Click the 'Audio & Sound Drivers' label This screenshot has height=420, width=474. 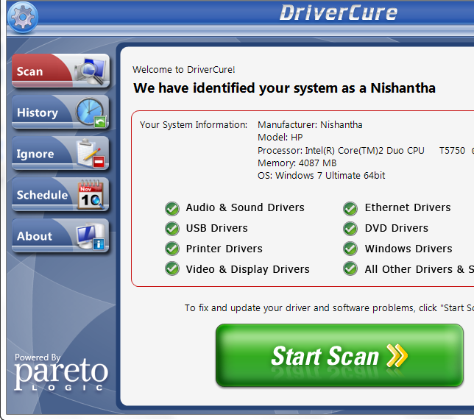tap(245, 207)
